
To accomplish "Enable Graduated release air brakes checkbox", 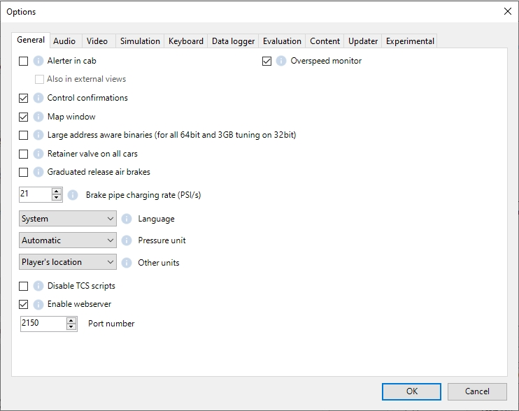I will tap(24, 172).
